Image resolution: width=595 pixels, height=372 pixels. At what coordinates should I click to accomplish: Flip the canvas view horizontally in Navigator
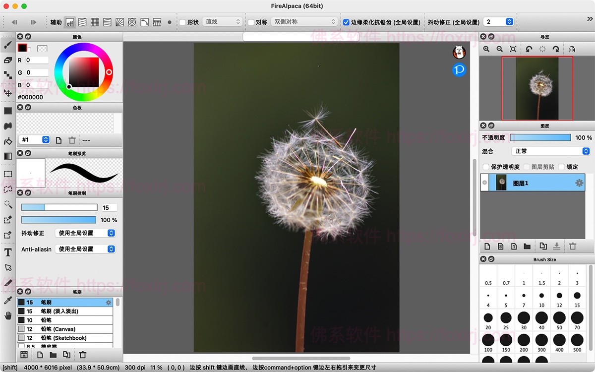[x=571, y=49]
